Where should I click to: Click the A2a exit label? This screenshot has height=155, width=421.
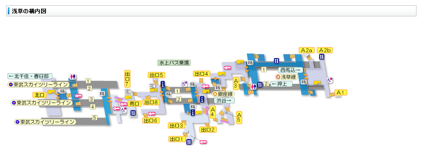[307, 50]
